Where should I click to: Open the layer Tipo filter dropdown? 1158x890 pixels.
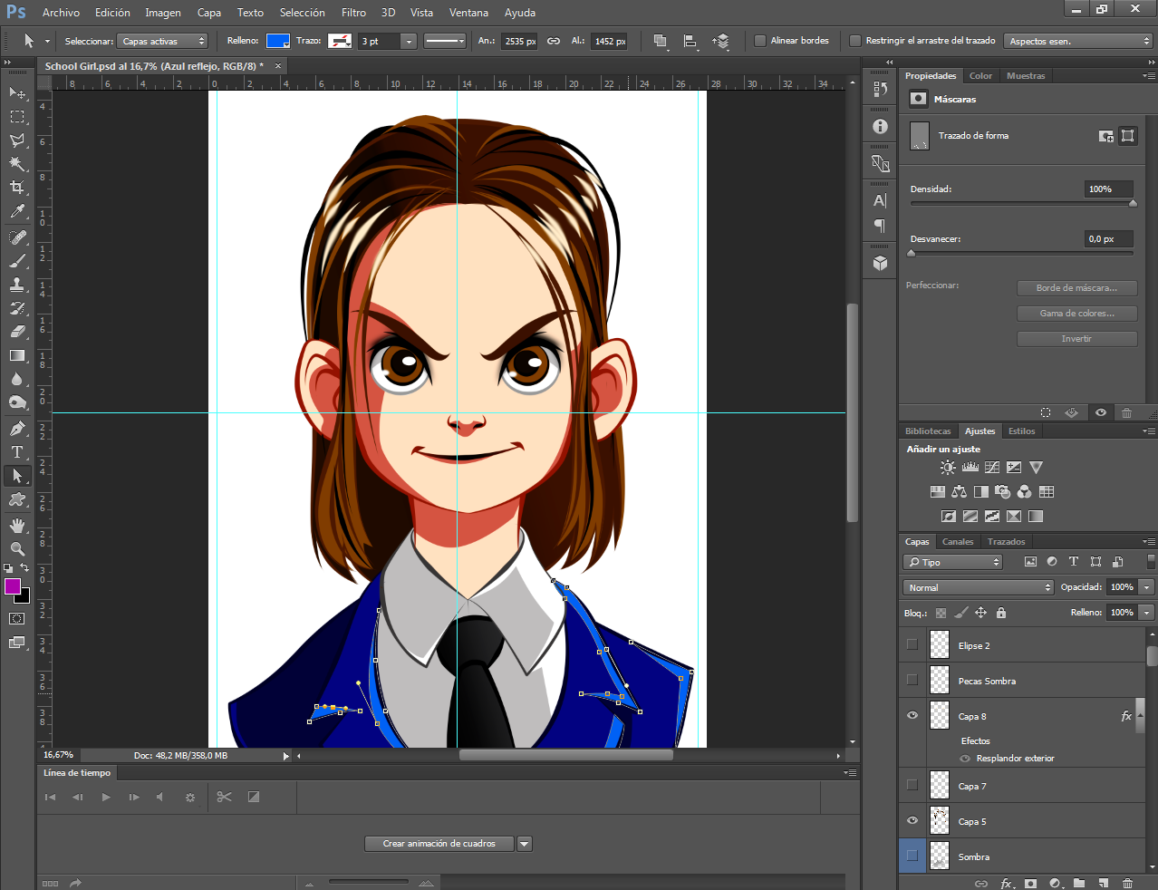coord(952,562)
